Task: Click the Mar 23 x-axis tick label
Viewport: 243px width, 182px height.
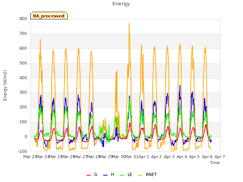Action: (x=30, y=157)
